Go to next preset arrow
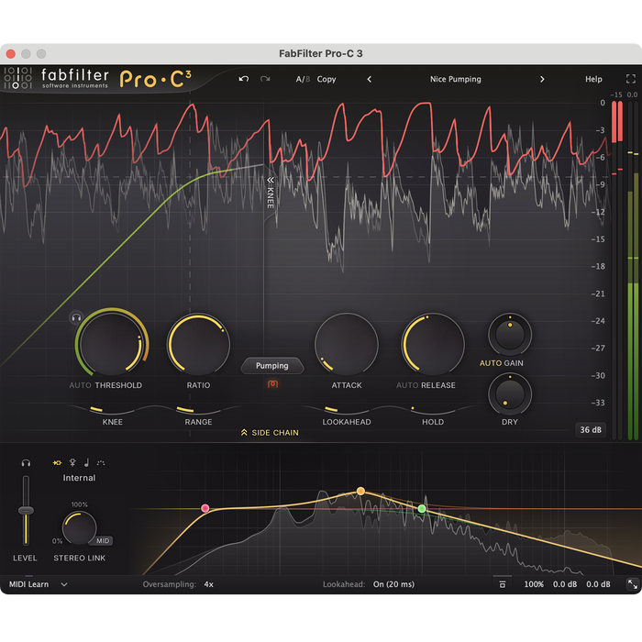This screenshot has height=642, width=642. pyautogui.click(x=542, y=79)
